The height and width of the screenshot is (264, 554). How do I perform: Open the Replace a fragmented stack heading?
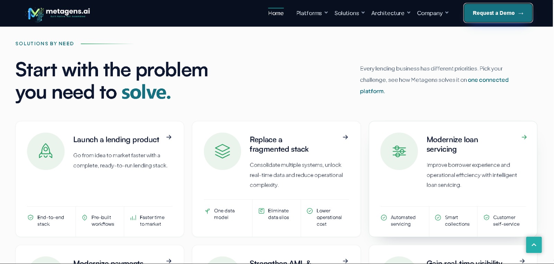click(x=279, y=144)
